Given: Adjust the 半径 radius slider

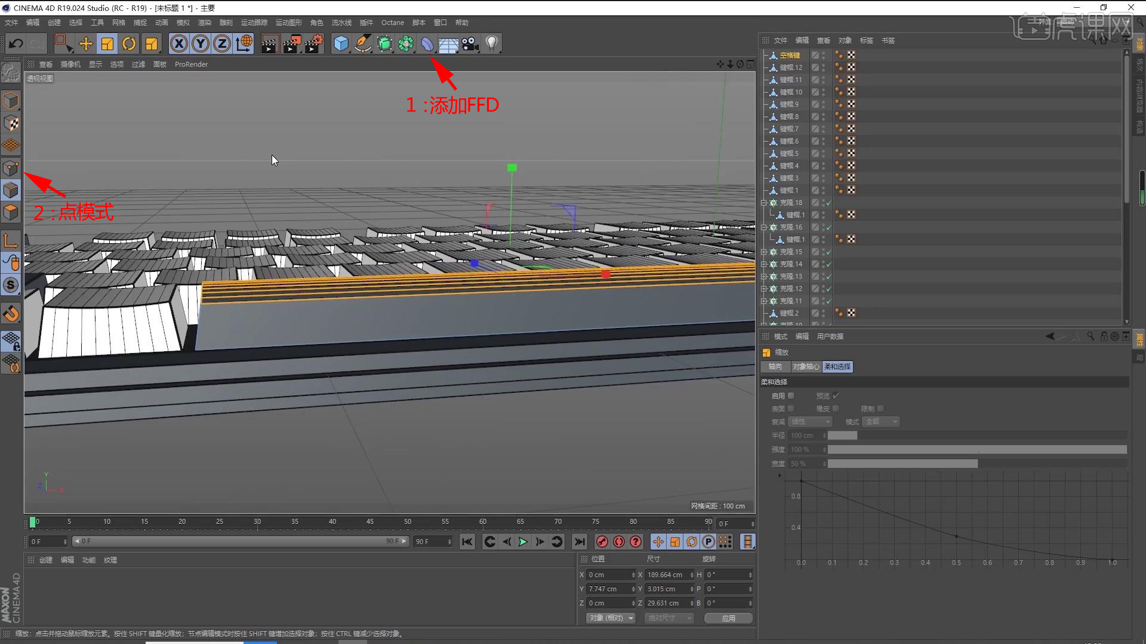Looking at the screenshot, I should pos(842,435).
